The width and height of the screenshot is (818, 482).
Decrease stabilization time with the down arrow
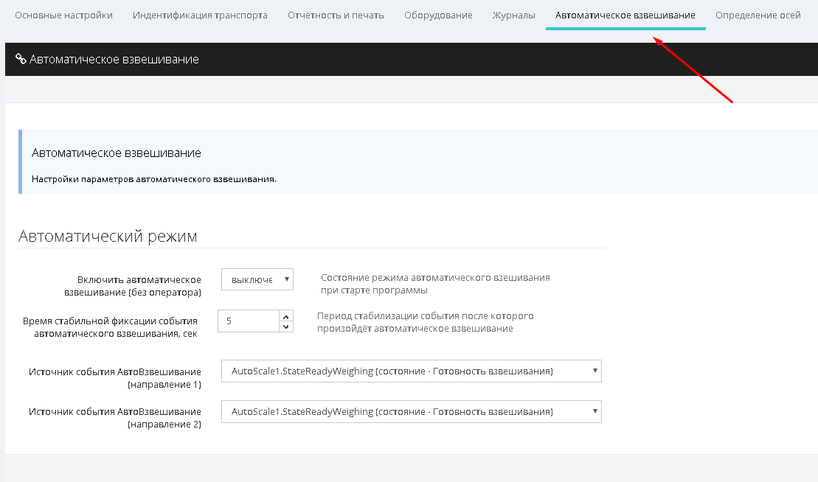tap(285, 326)
